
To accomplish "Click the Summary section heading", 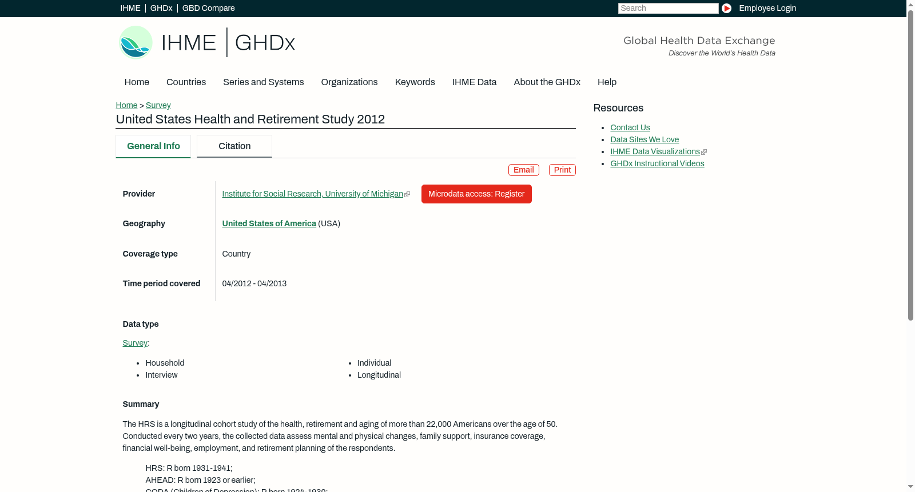I will coord(141,404).
